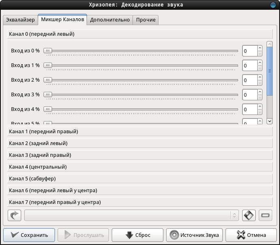Increase the Вход из 0 % value
The height and width of the screenshot is (245, 280).
pyautogui.click(x=260, y=48)
